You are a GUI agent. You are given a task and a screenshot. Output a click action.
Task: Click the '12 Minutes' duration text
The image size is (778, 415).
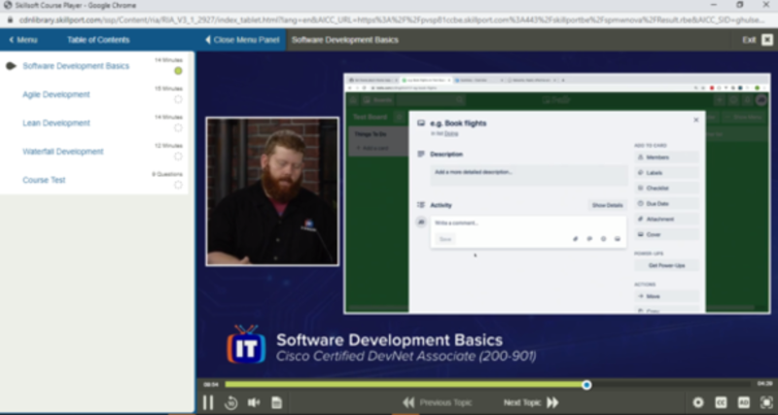pos(168,145)
